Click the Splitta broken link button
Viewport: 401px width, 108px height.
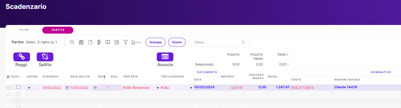click(45, 57)
